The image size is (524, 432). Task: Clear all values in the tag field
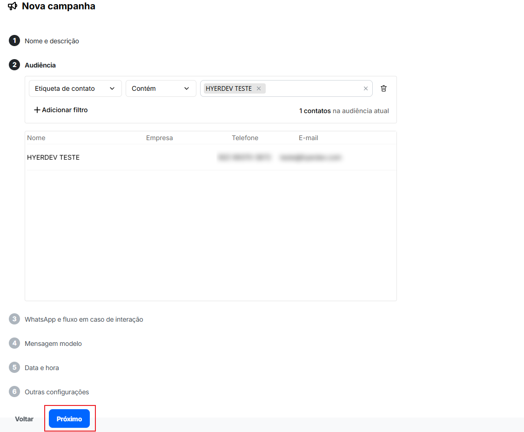(x=365, y=88)
